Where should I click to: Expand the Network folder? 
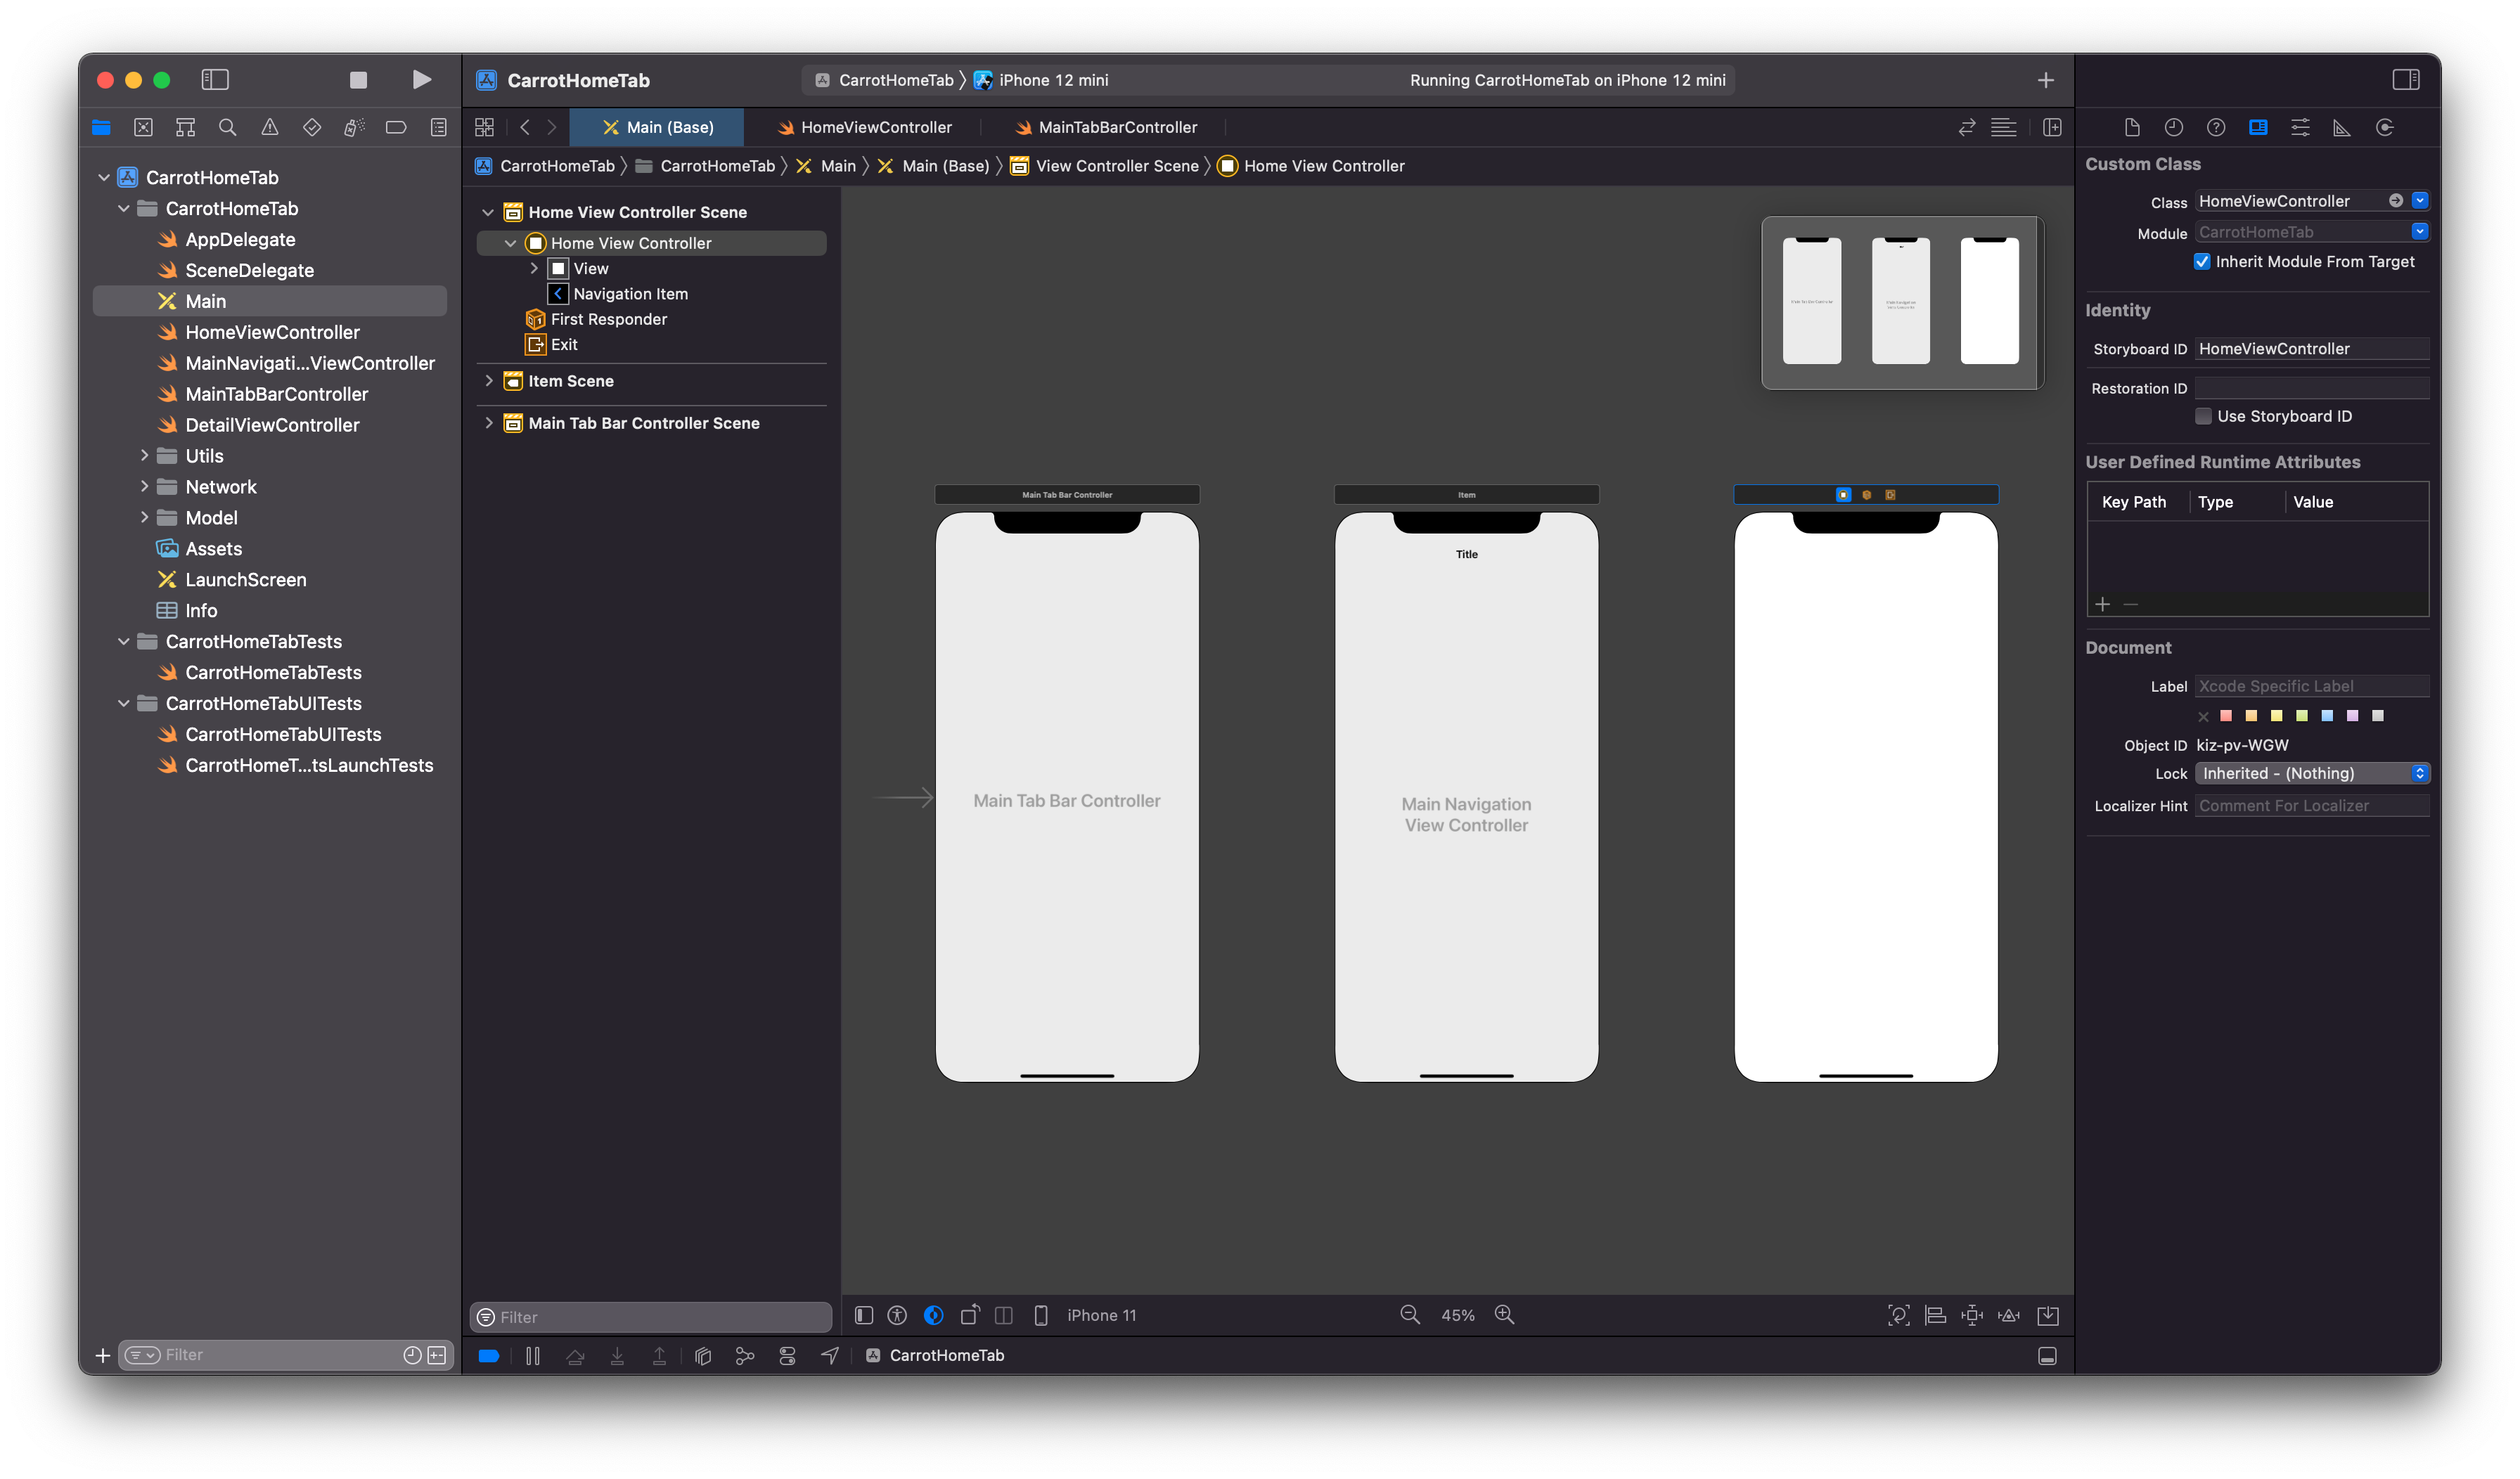[x=145, y=487]
